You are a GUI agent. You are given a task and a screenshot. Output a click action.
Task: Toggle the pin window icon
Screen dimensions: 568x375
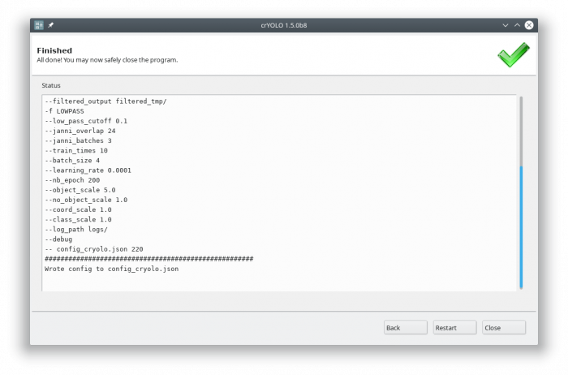point(50,25)
